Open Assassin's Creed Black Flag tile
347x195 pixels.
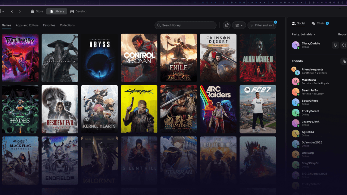(x=20, y=160)
